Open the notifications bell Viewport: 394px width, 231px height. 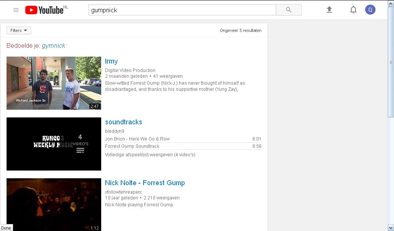tap(353, 10)
